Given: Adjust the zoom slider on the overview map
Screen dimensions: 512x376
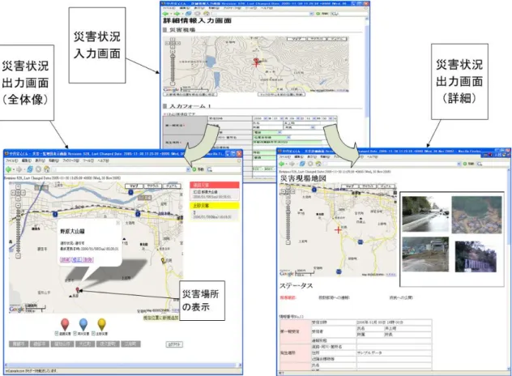Looking at the screenshot, I should [19, 231].
